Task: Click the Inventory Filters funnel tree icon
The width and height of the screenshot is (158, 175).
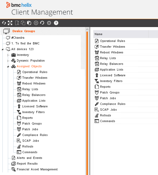Action: tap(19, 112)
